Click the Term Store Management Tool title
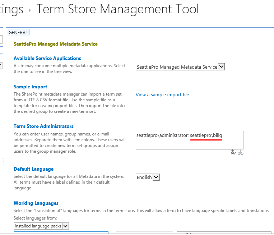 coord(117,9)
